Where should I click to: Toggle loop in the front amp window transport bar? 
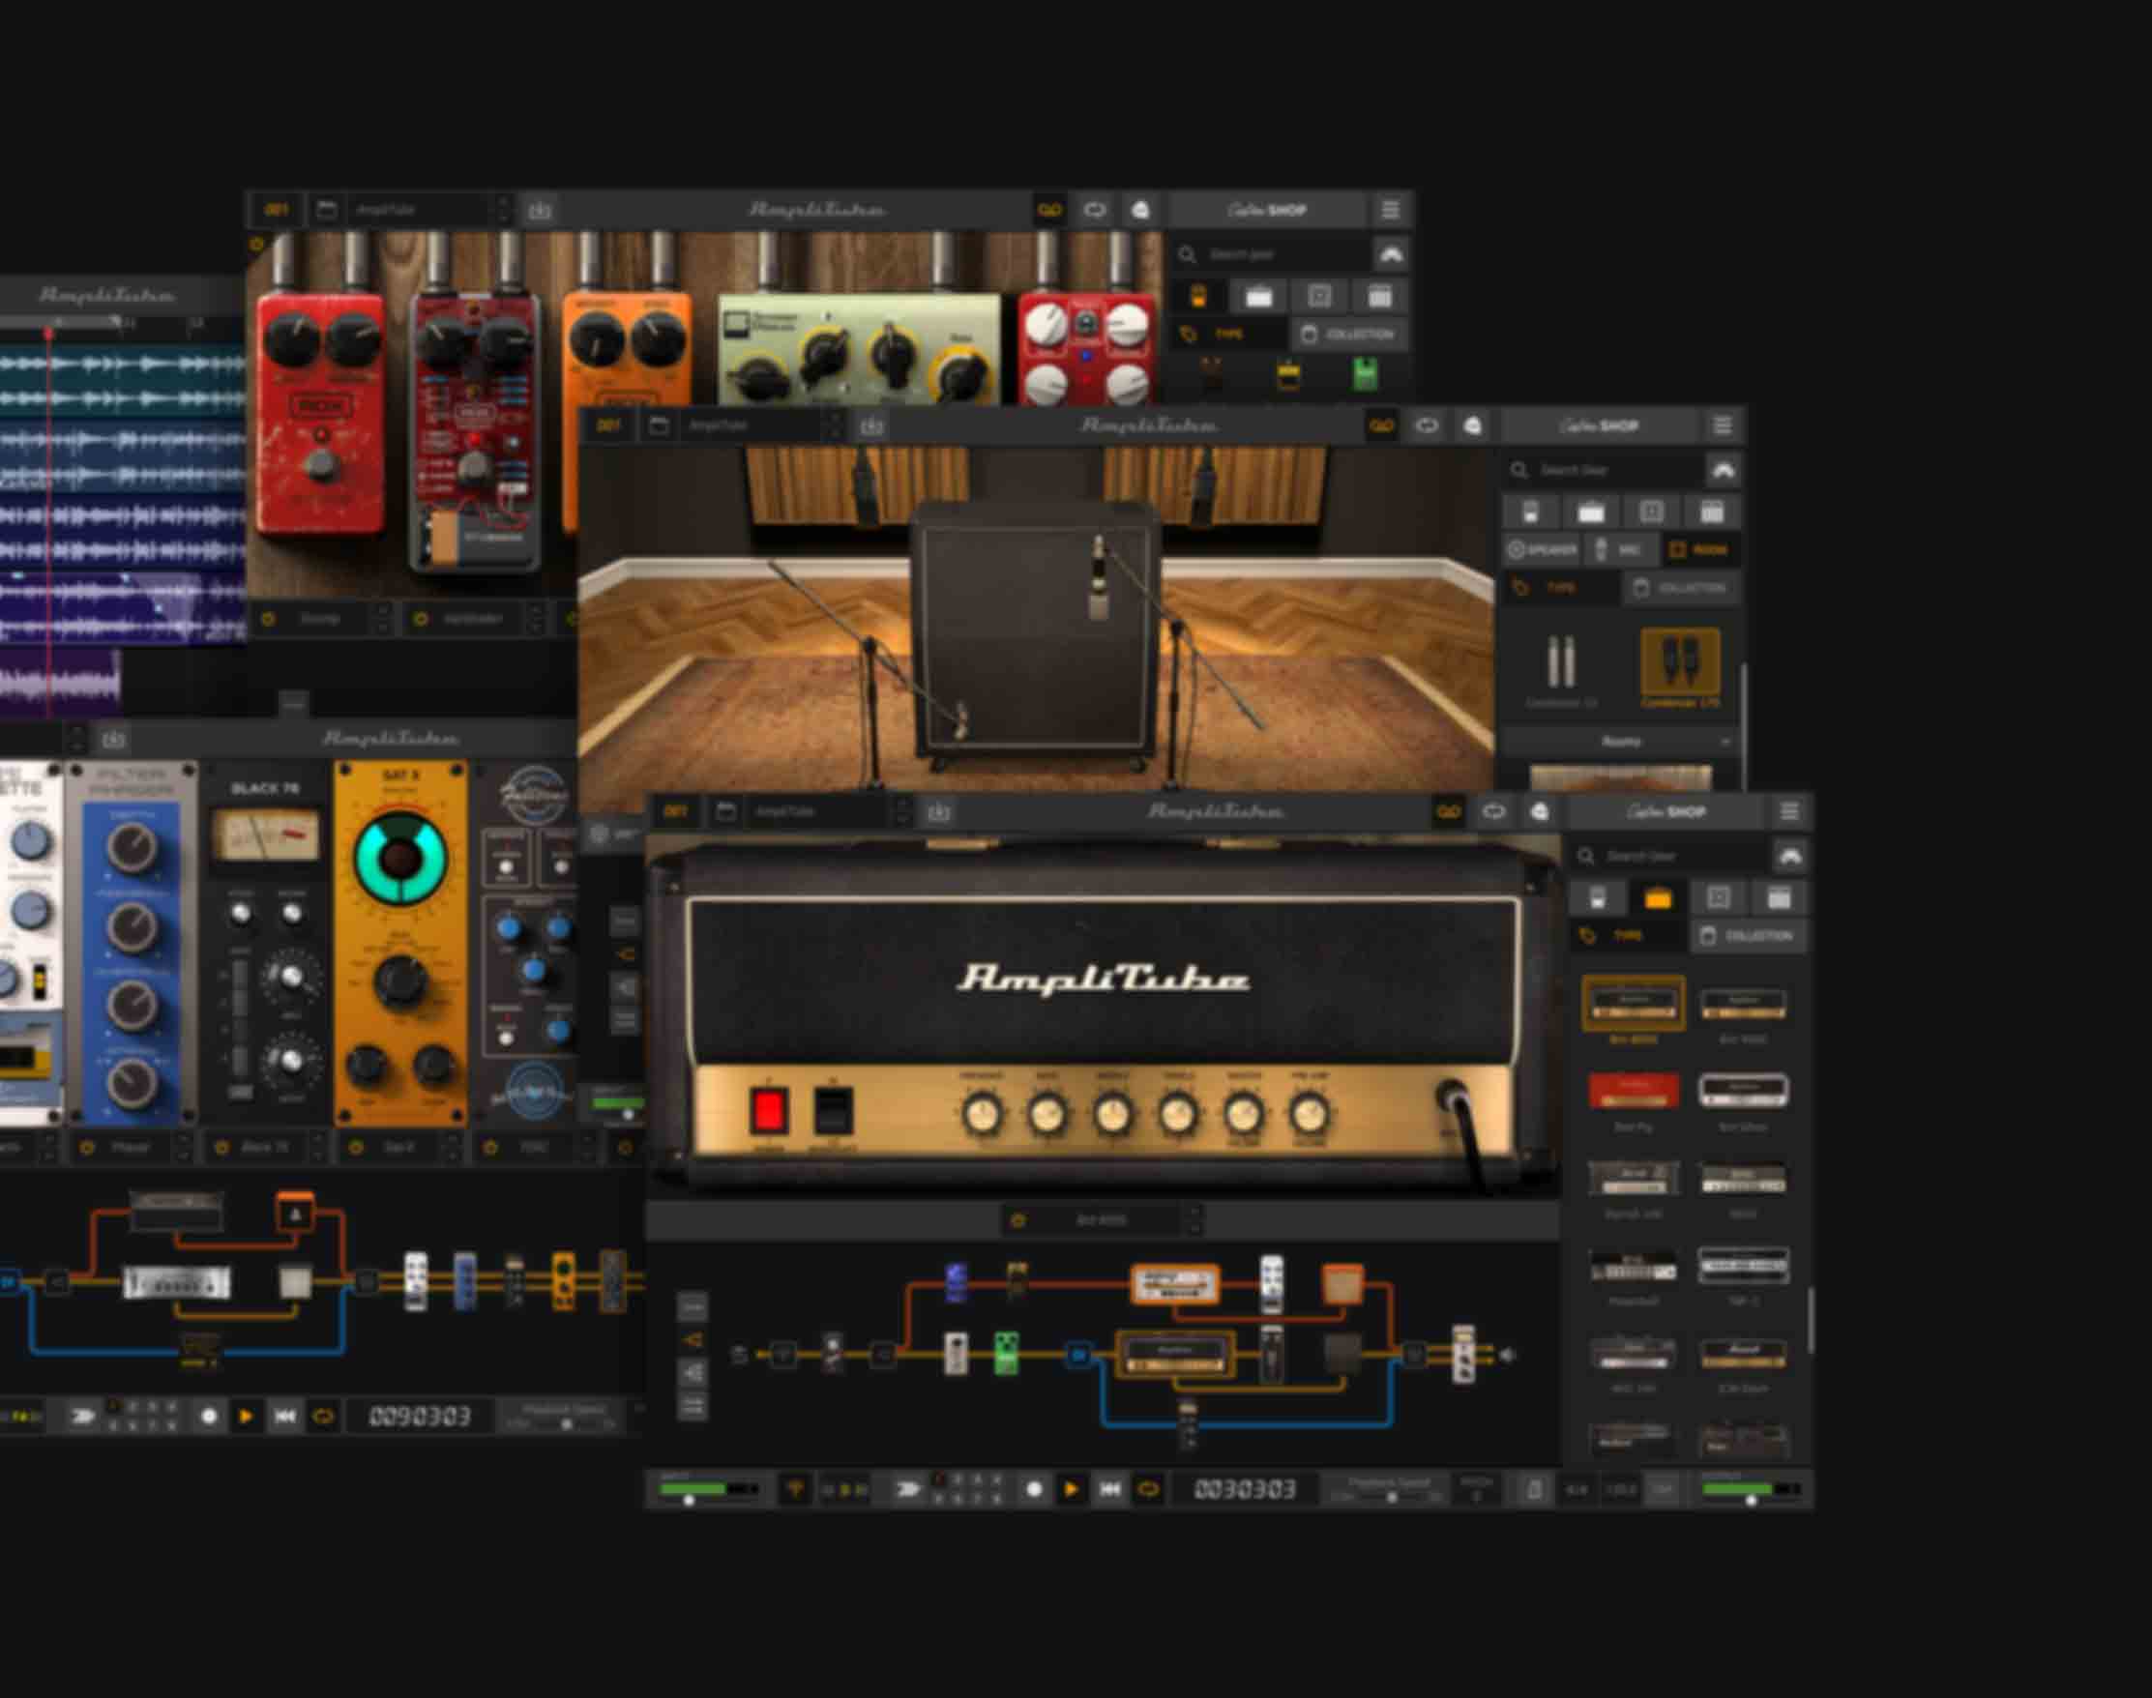(x=1148, y=1489)
